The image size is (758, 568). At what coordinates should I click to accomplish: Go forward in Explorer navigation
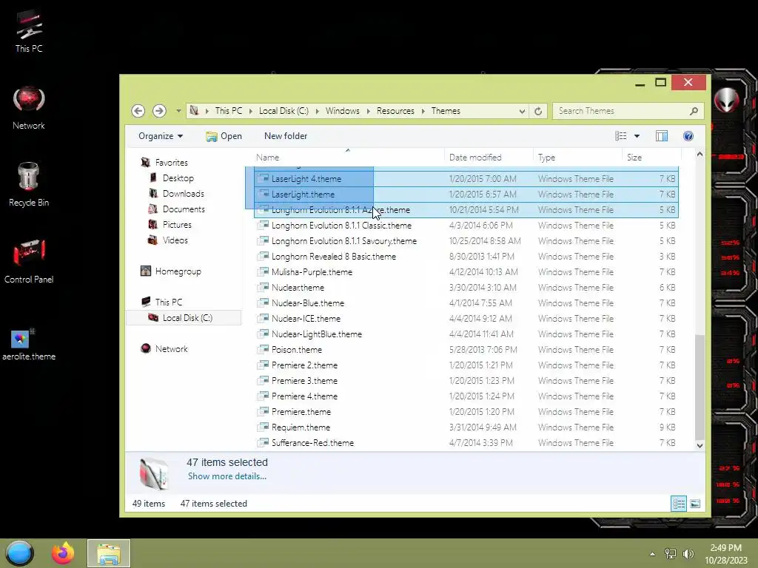(x=159, y=111)
